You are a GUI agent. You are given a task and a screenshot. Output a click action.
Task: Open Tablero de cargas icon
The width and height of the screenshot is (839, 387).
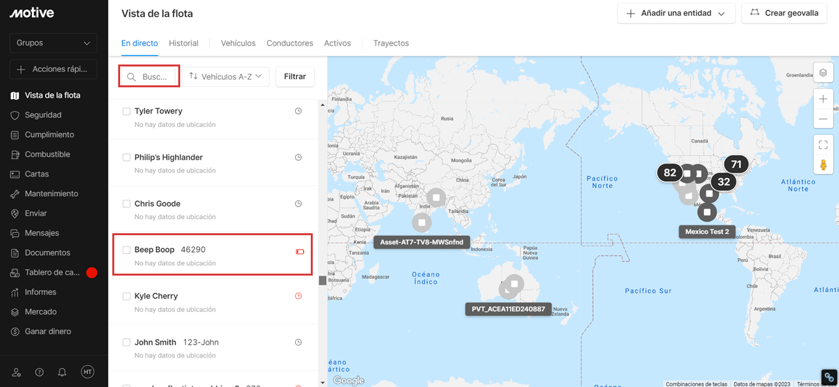15,272
